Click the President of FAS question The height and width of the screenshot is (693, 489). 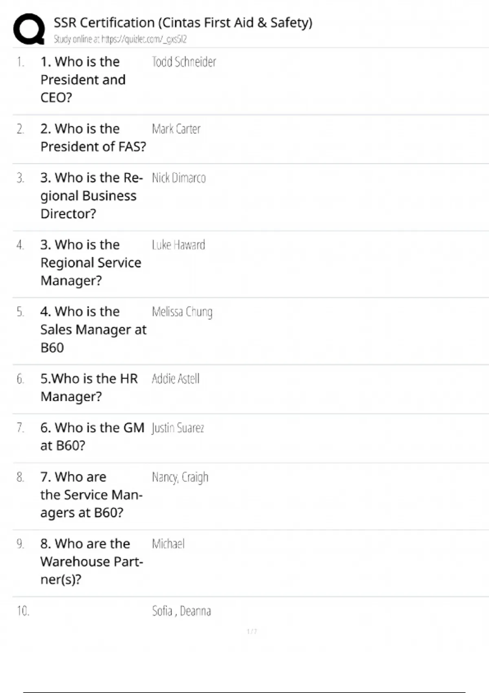(93, 137)
